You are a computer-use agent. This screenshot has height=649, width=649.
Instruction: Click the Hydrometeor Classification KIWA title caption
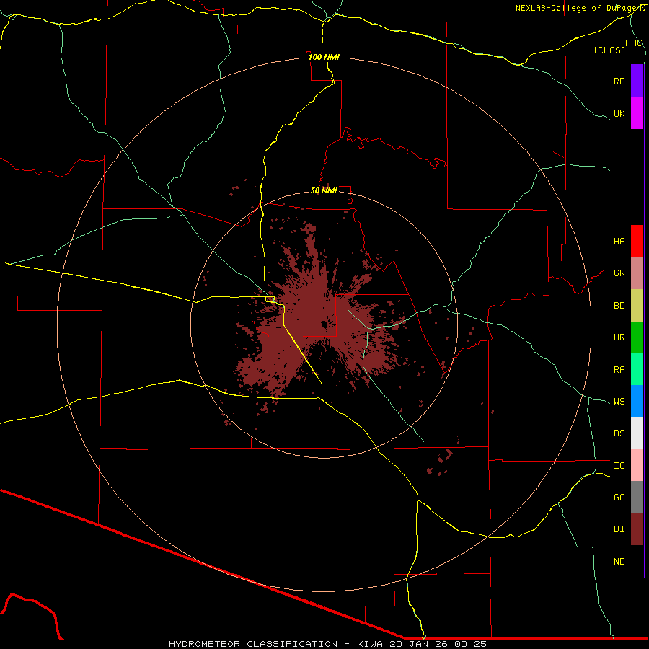coord(327,644)
